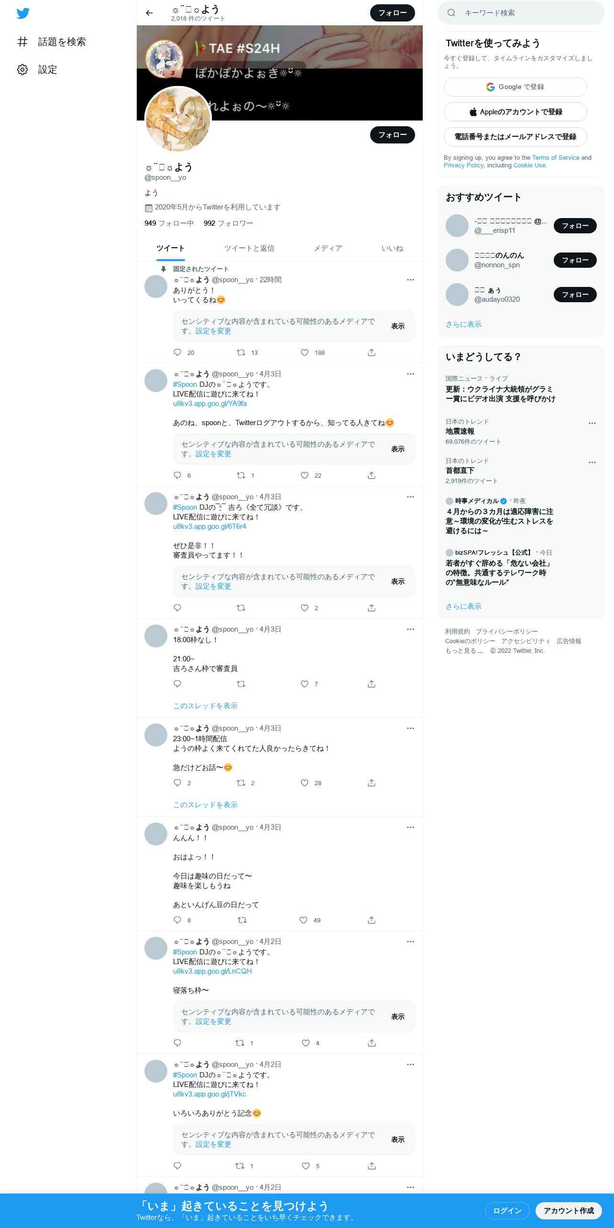This screenshot has height=1228, width=614.
Task: Open more menu for 地震速報 trend
Action: tap(592, 423)
